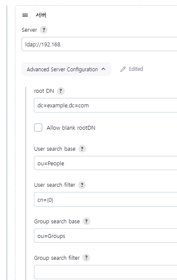Select the User search base field ou=People

[105, 163]
